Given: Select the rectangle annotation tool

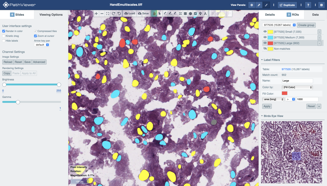Looking at the screenshot, I should [185, 14].
